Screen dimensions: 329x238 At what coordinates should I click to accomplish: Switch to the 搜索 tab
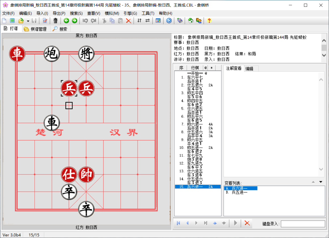point(60,29)
